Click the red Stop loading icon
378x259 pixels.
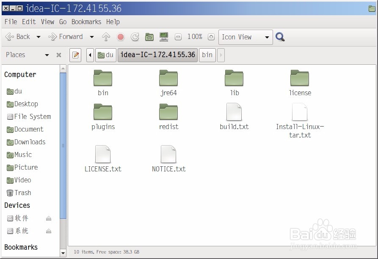[x=121, y=37]
